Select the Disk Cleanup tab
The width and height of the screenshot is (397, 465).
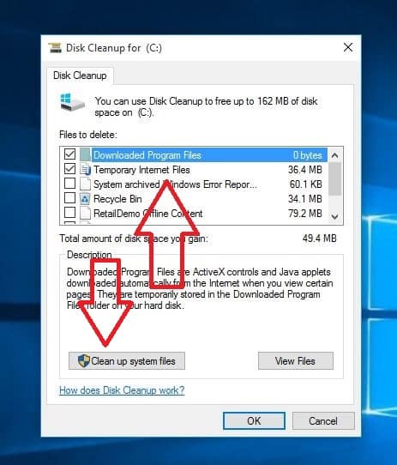[x=80, y=75]
